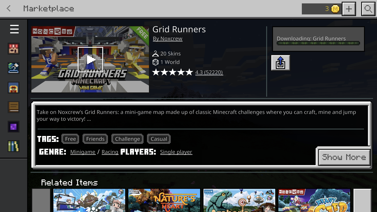This screenshot has width=377, height=212.
Task: Open Marketplace search with the magnifier icon
Action: pos(368,9)
